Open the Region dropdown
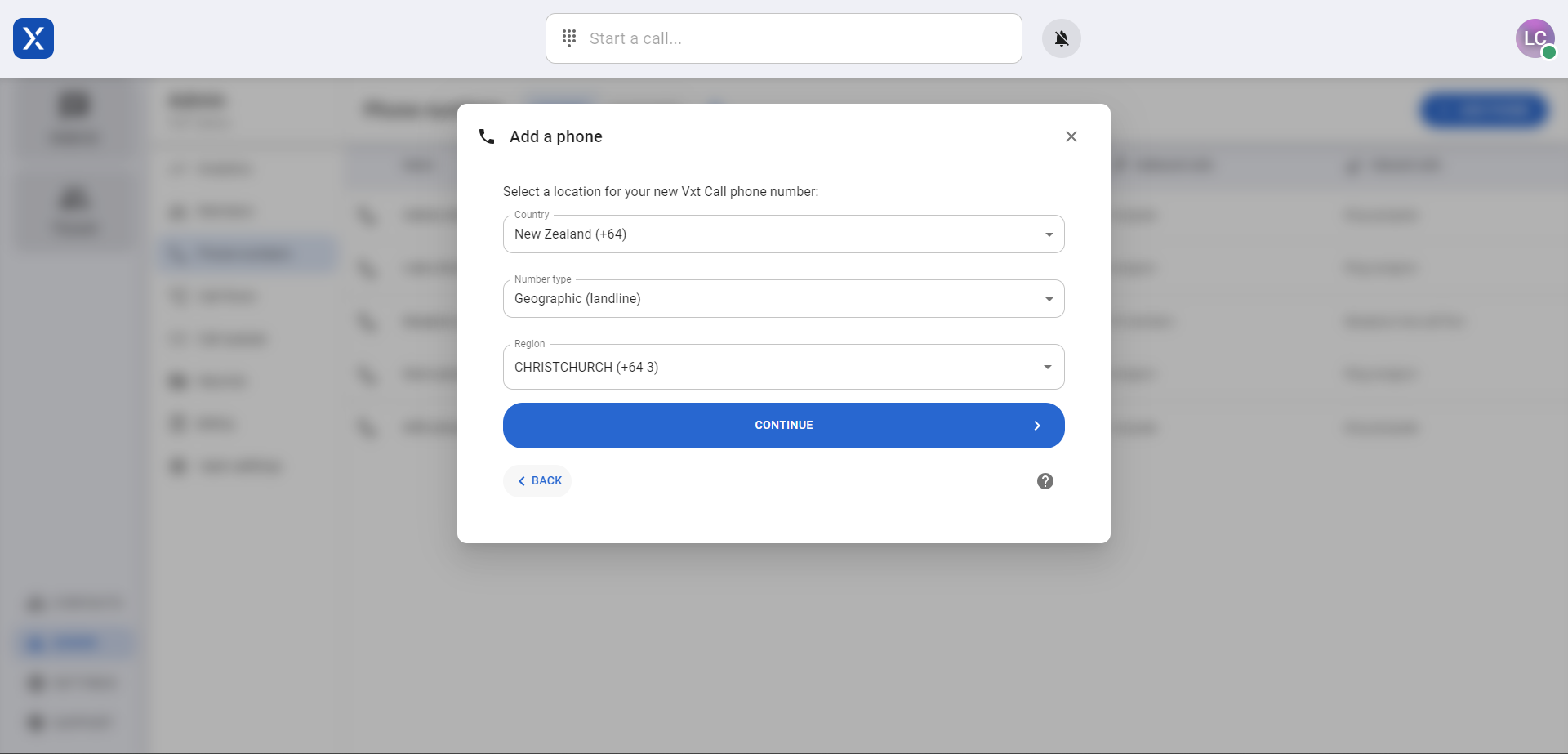Screen dimensions: 1568x754 [1048, 367]
